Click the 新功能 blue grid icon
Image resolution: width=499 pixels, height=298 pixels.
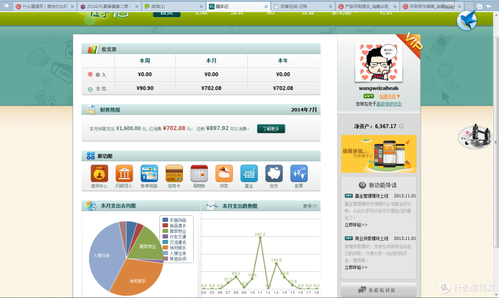tap(91, 155)
